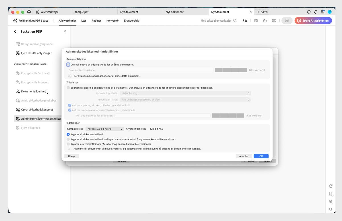Click the Fjern sikkerhed icon

[18, 128]
